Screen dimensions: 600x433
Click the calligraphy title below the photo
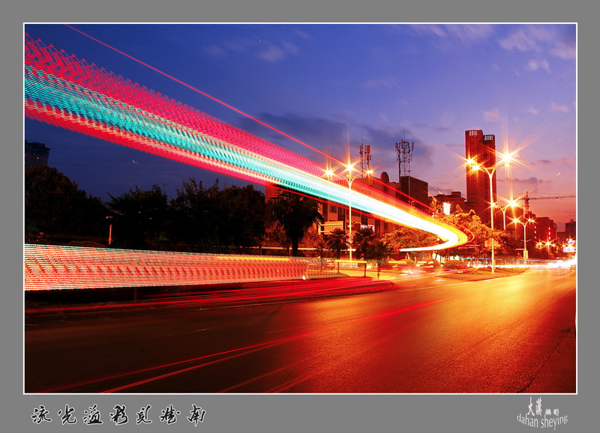(118, 414)
